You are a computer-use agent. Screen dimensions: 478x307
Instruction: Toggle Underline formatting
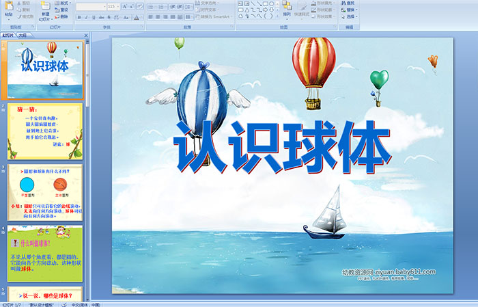[x=94, y=17]
